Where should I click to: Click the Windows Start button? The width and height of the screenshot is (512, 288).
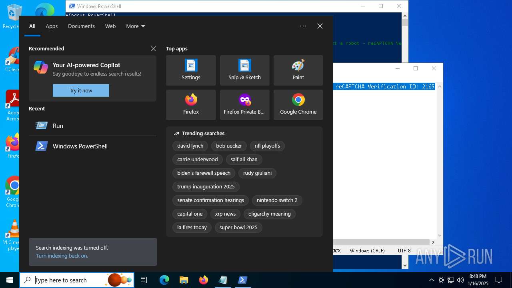point(10,280)
